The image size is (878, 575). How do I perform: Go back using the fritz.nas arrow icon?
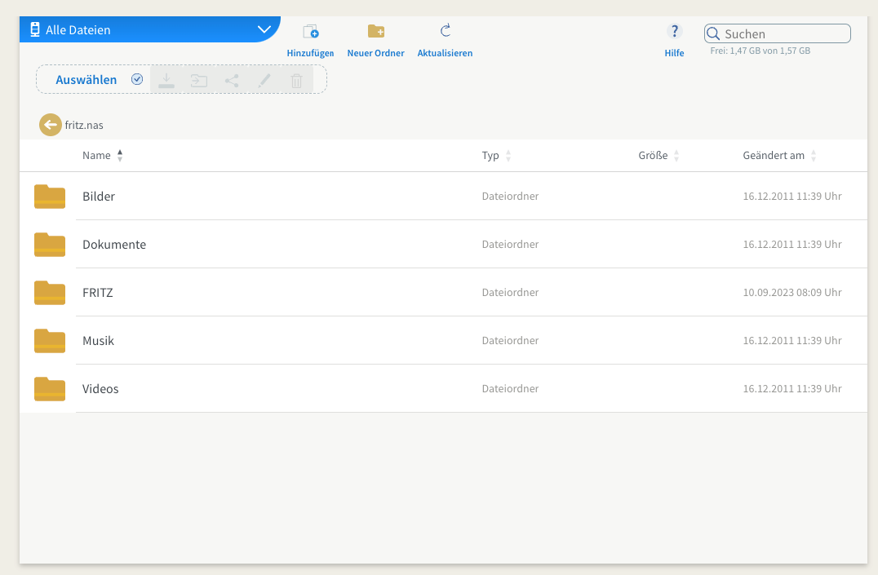tap(51, 125)
